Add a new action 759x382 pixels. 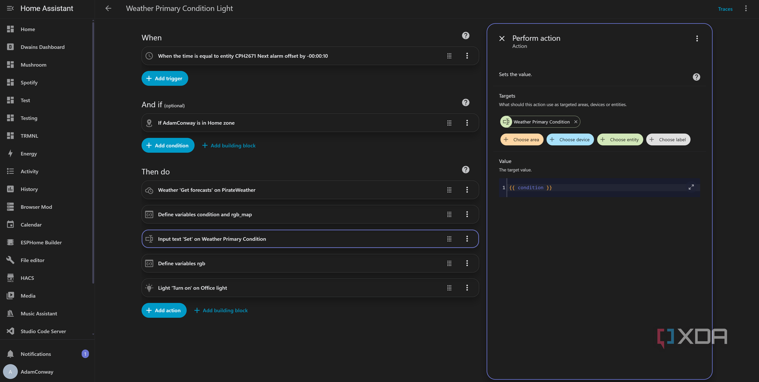point(164,310)
